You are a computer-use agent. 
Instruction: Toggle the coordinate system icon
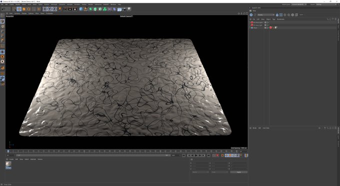(x=59, y=9)
